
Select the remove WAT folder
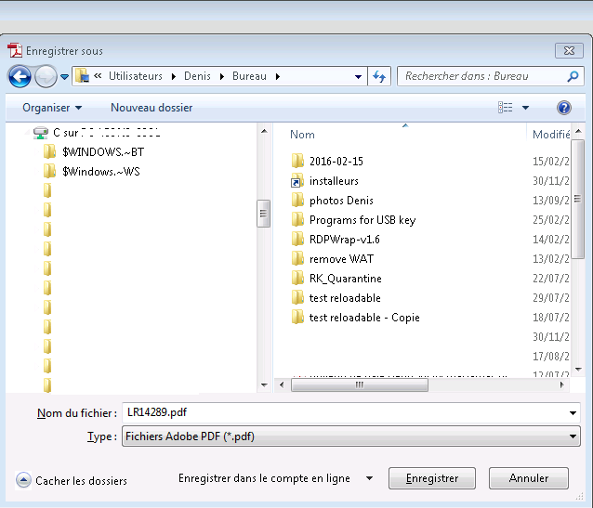332,259
